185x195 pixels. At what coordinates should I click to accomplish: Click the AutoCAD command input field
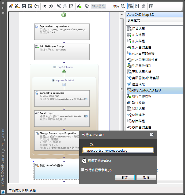pos(118,151)
